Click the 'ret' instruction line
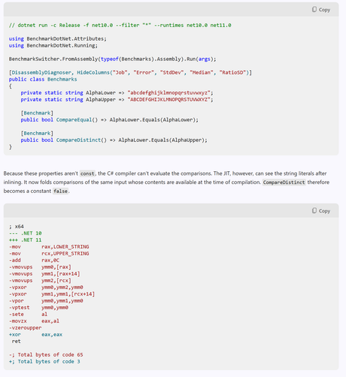This screenshot has height=377, width=346. pos(16,342)
